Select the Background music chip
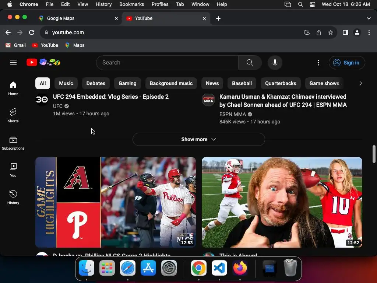Screen dimensions: 377x283 coord(171,83)
